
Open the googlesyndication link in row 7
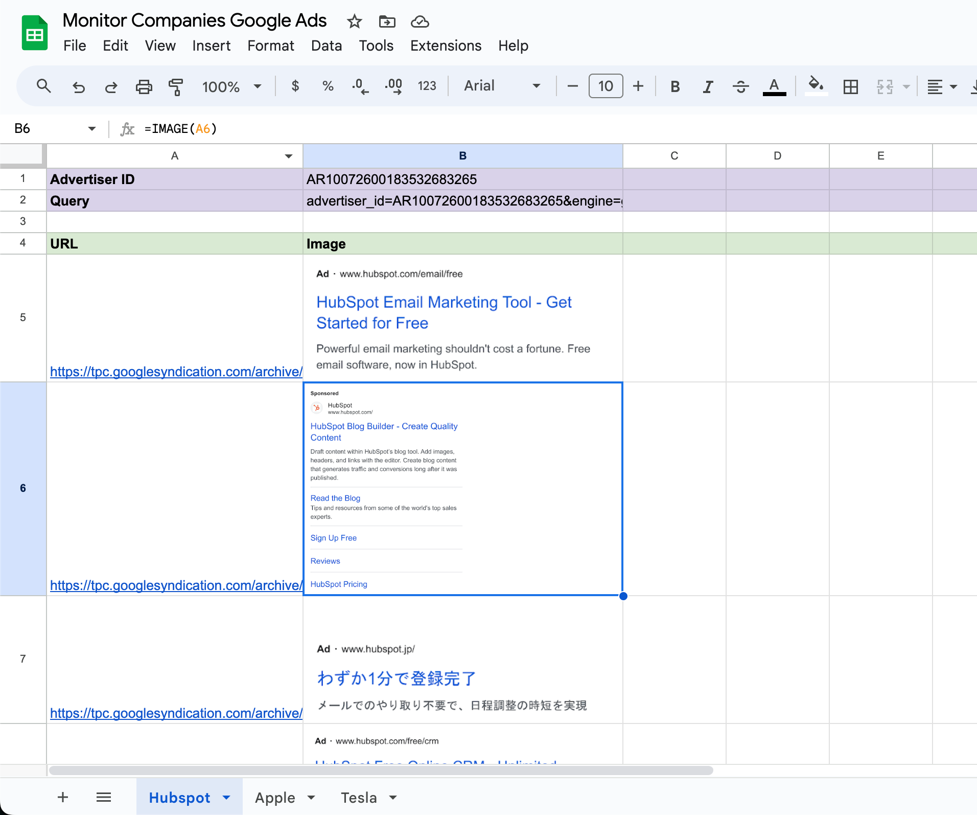click(x=176, y=713)
